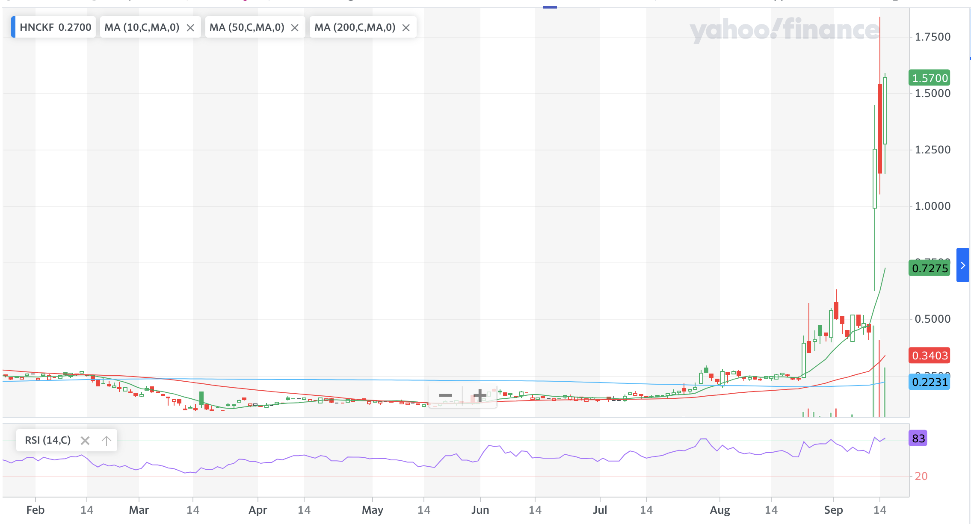
Task: Zoom in chart with plus button
Action: click(480, 395)
